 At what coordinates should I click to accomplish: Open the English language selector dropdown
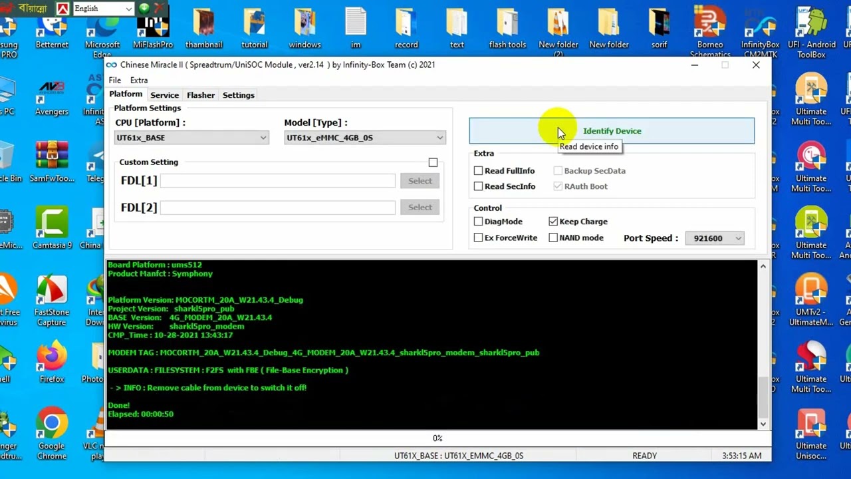point(102,9)
